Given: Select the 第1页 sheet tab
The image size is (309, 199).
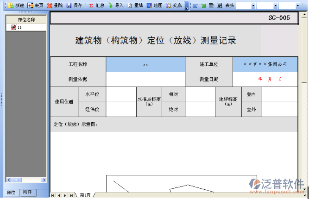Looking at the screenshot, I should tap(85, 195).
